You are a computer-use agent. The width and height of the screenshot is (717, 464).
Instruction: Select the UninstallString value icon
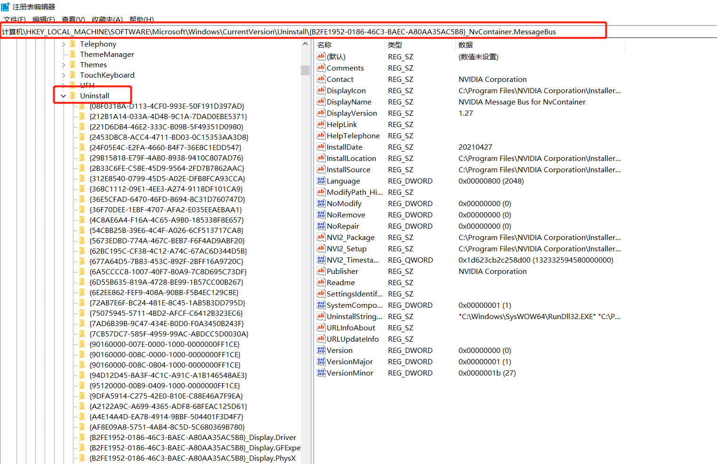[x=321, y=316]
